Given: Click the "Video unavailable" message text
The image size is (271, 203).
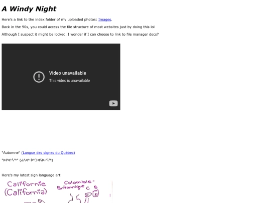Looking at the screenshot, I should click(x=67, y=73).
